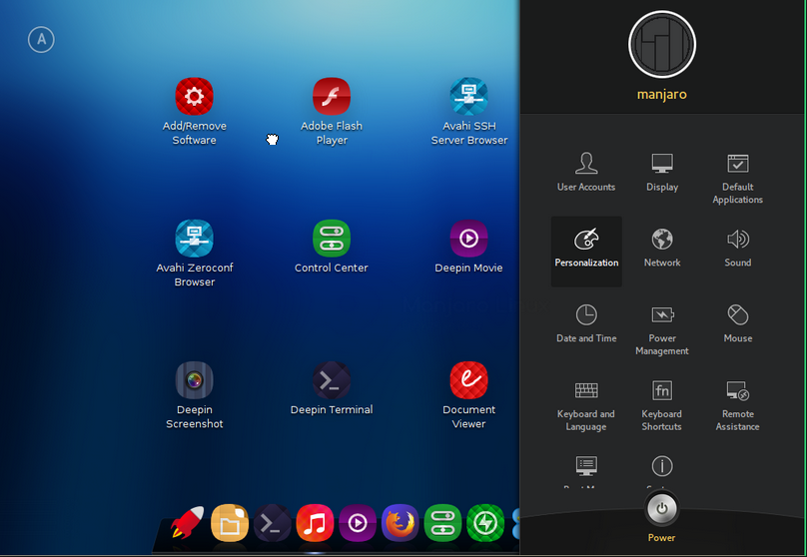
Task: Click the manjaro username label
Action: 662,95
